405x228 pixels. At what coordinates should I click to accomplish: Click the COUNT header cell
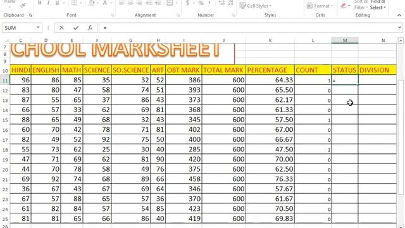click(x=313, y=70)
